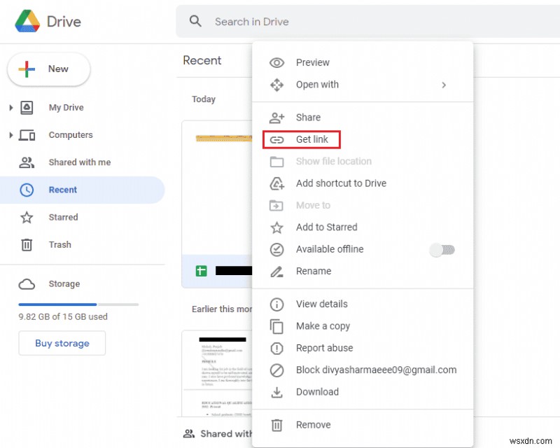Expand the Computers section
Viewport: 560px width, 448px height.
pyautogui.click(x=10, y=134)
